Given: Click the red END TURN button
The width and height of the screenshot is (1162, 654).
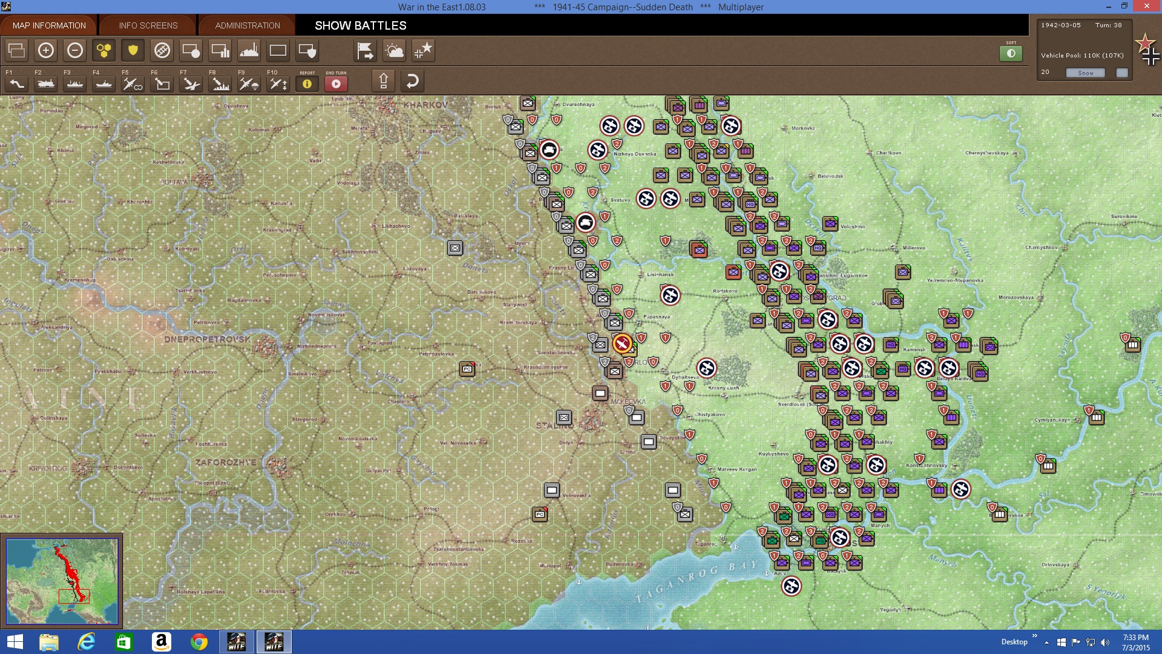Looking at the screenshot, I should pos(336,84).
